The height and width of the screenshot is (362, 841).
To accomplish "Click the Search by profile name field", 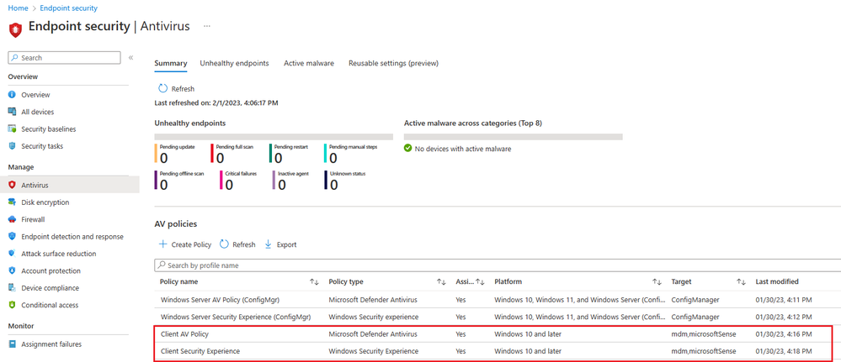I will [x=498, y=265].
